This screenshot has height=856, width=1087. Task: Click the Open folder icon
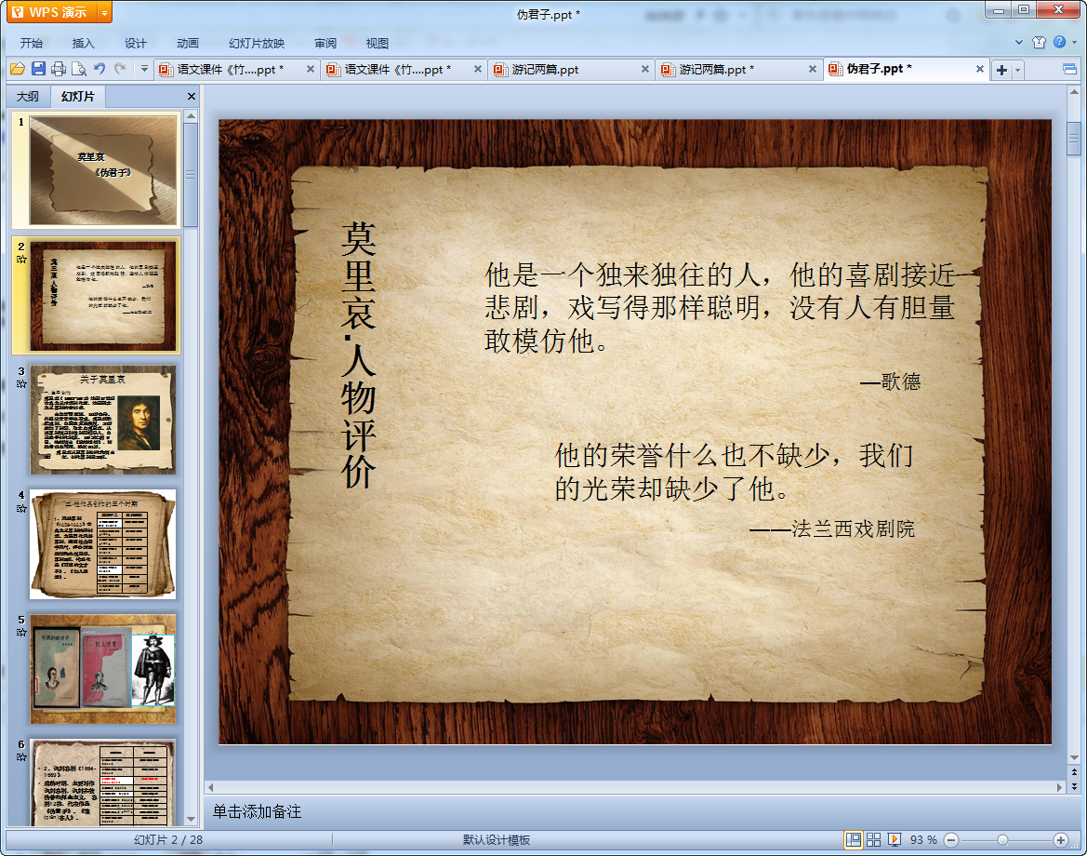(x=18, y=69)
